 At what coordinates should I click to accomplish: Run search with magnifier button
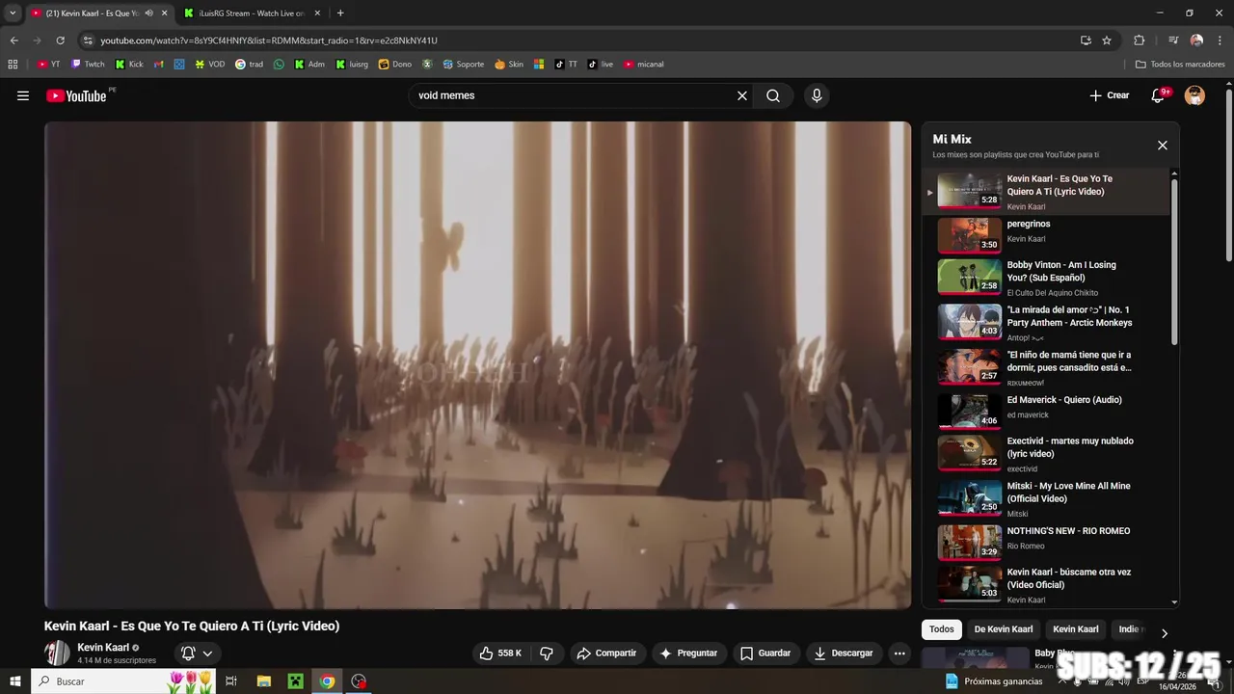pyautogui.click(x=773, y=95)
